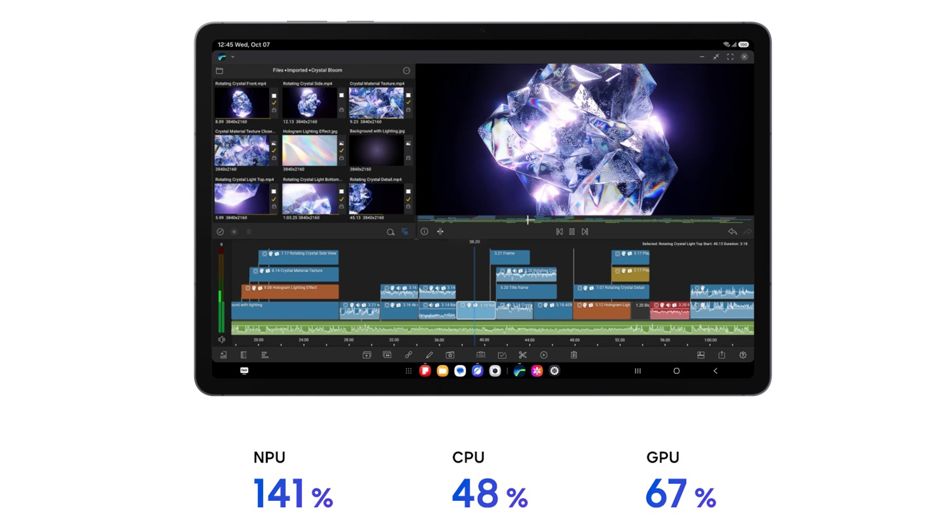
Task: Select the 9.08 Hologram Lighting Effect clip
Action: pos(290,291)
